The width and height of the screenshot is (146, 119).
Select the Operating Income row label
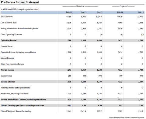[9, 40]
